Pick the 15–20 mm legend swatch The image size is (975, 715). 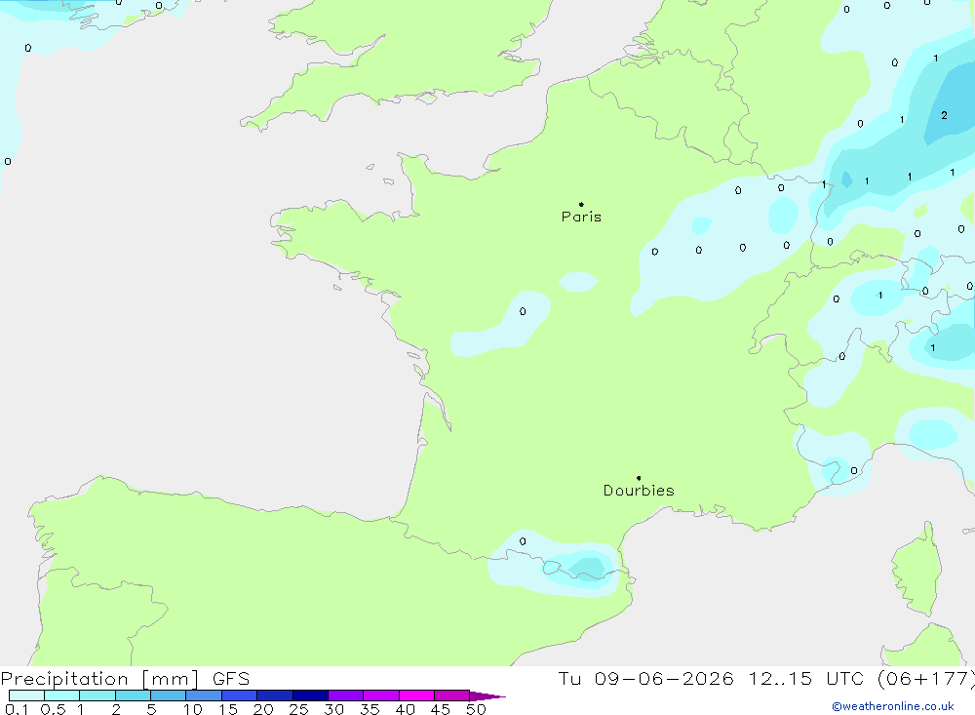[x=240, y=695]
